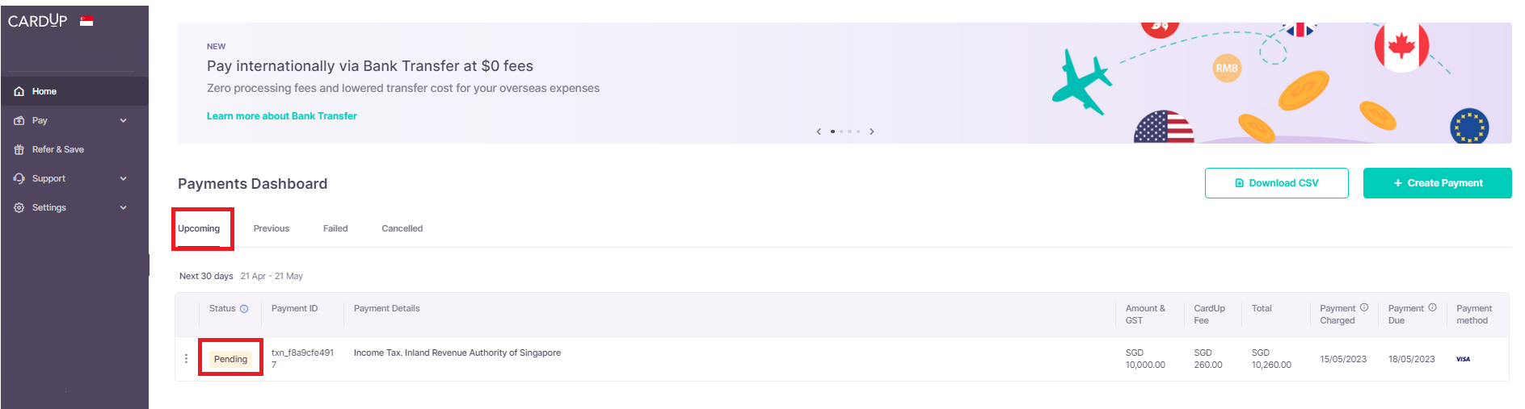Go to previous banner slide arrow

tap(819, 131)
